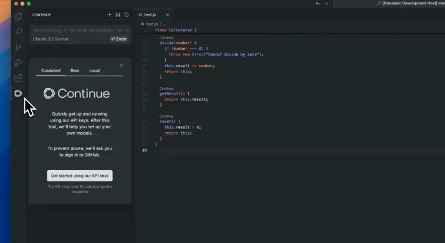Focus the Ask anything chat input
Image resolution: width=445 pixels, height=243 pixels.
click(x=80, y=31)
